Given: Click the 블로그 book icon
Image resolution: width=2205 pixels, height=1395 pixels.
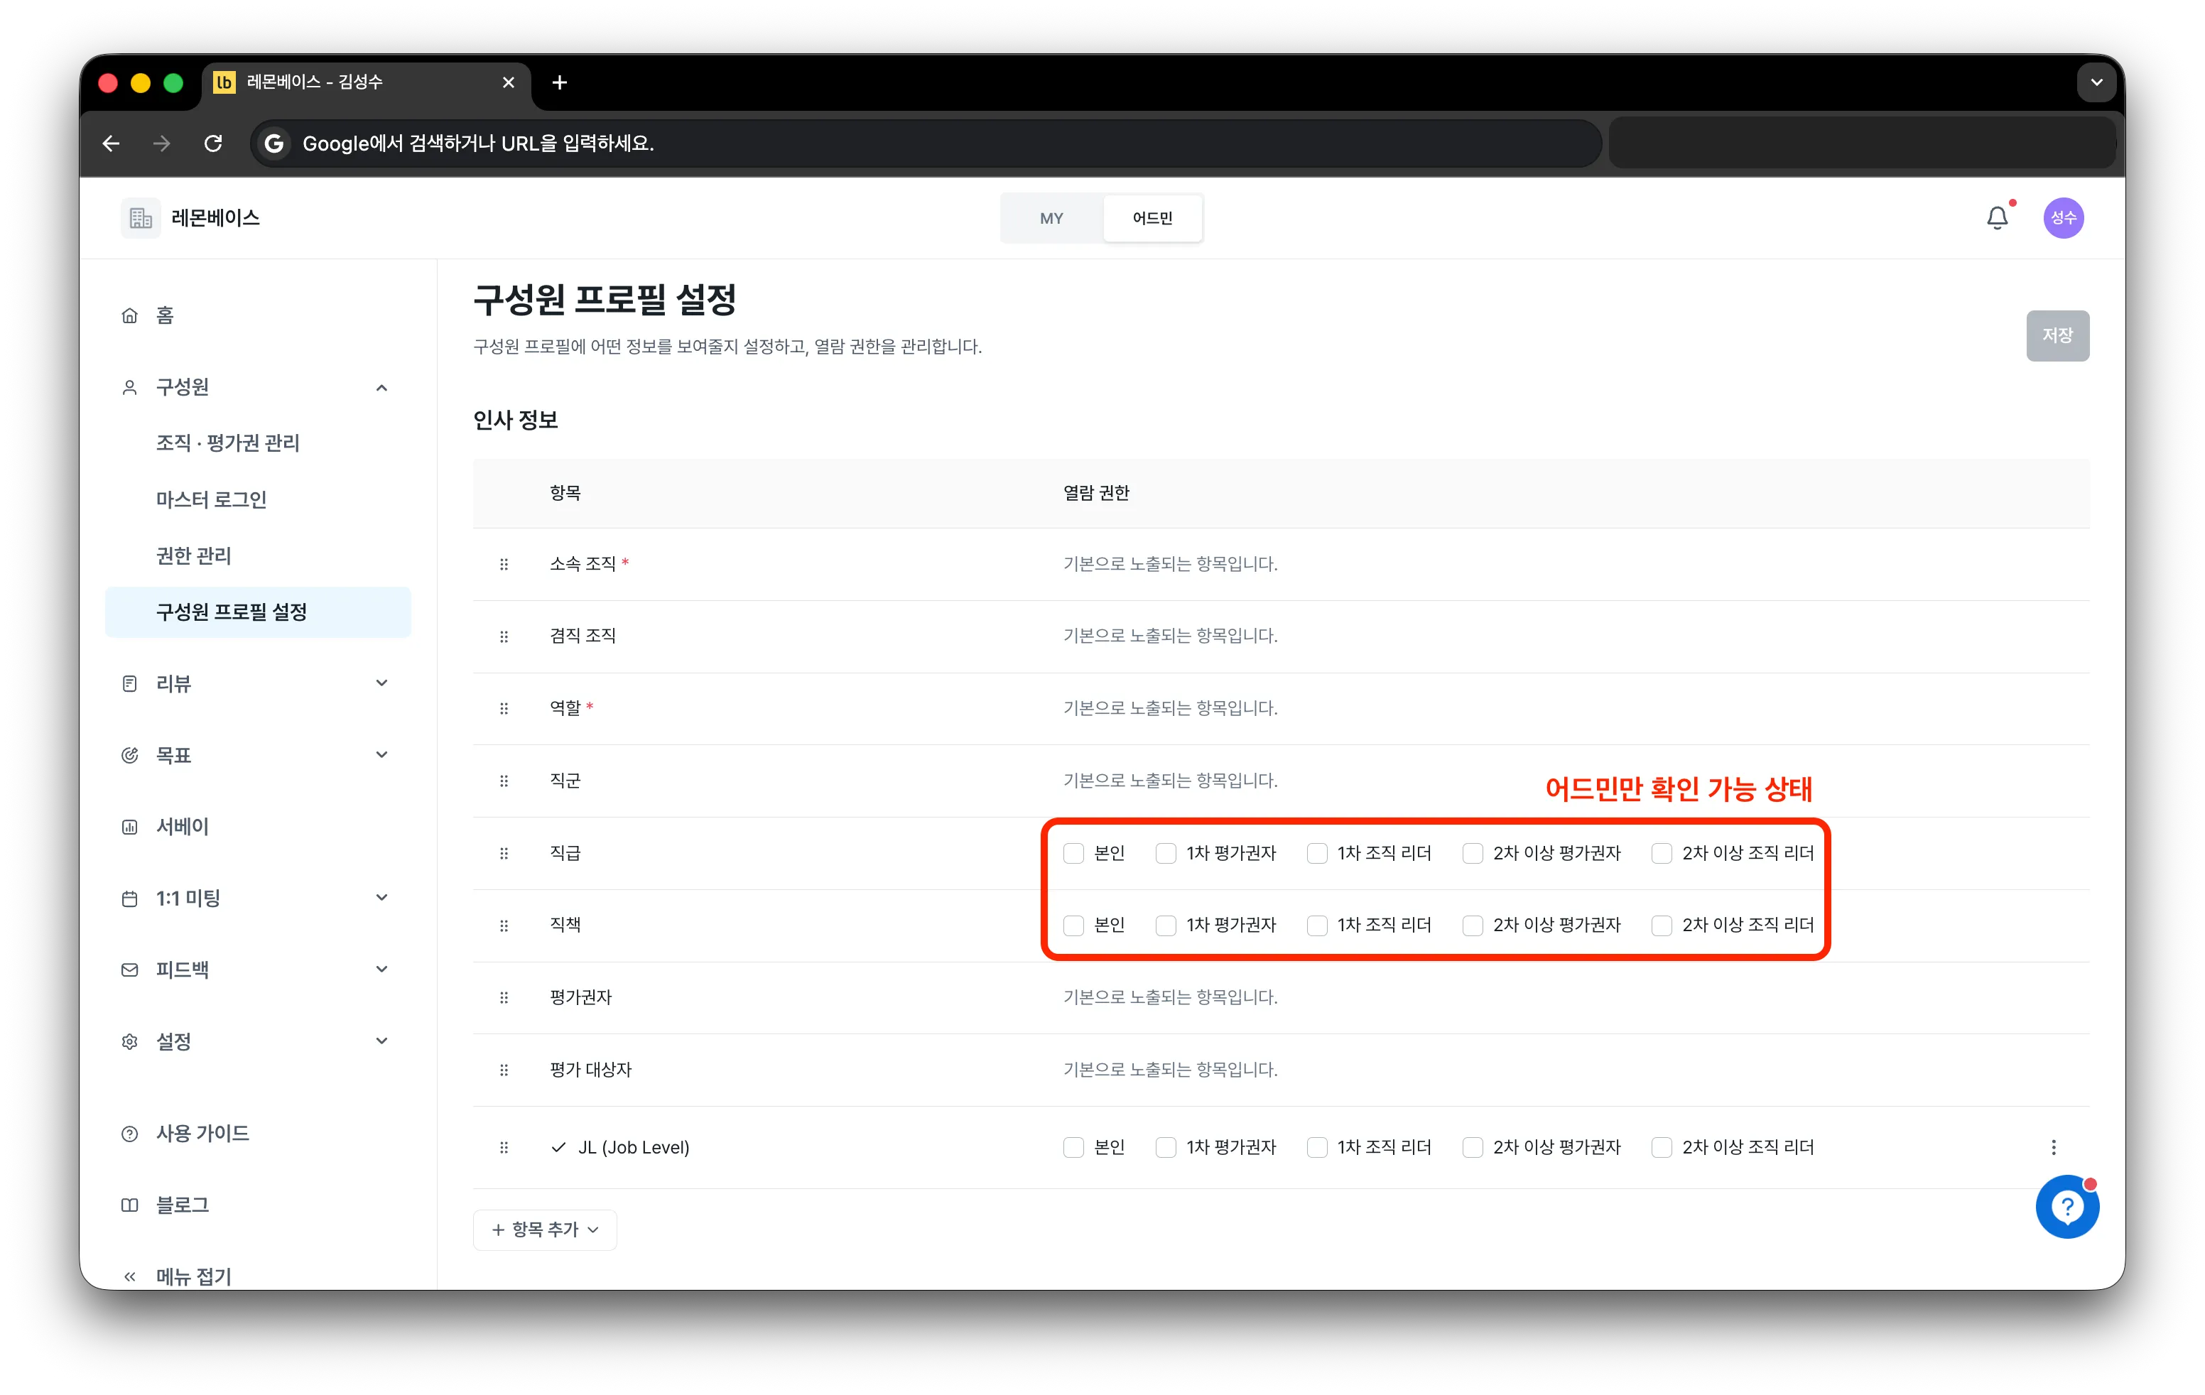Looking at the screenshot, I should coord(130,1205).
